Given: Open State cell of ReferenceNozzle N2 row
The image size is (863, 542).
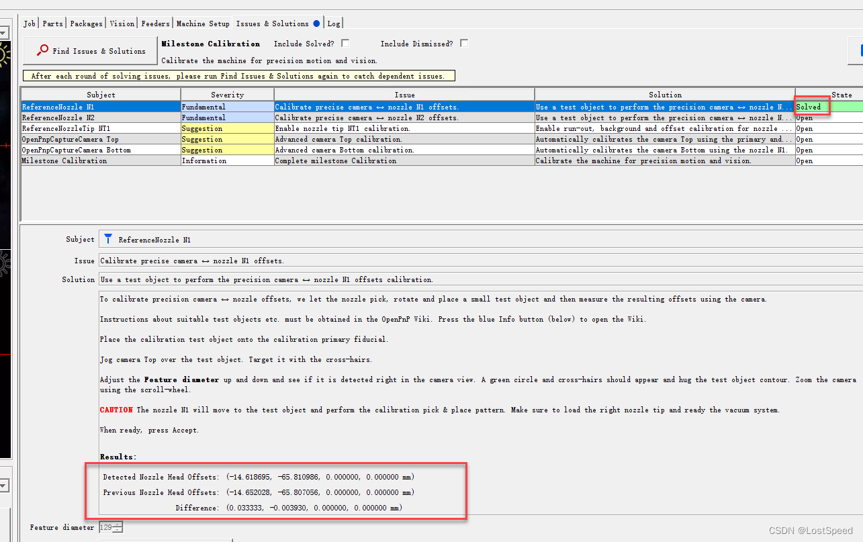Looking at the screenshot, I should 829,118.
